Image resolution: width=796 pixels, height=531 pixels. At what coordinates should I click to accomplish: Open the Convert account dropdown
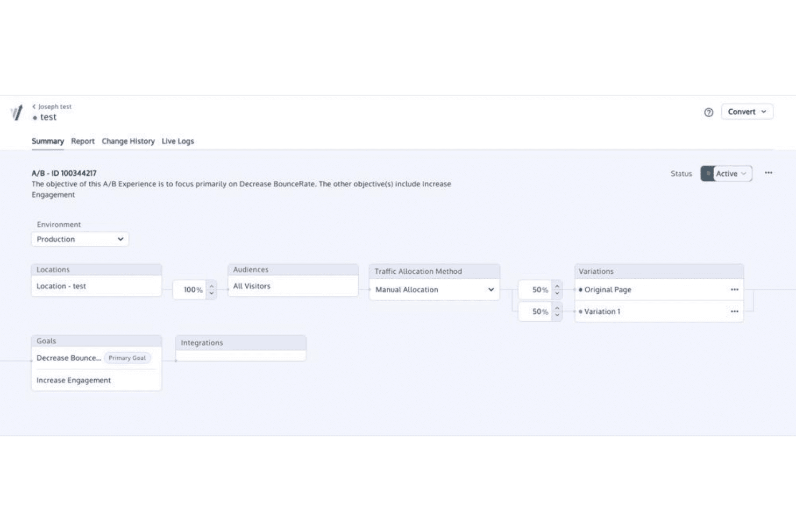pyautogui.click(x=747, y=111)
